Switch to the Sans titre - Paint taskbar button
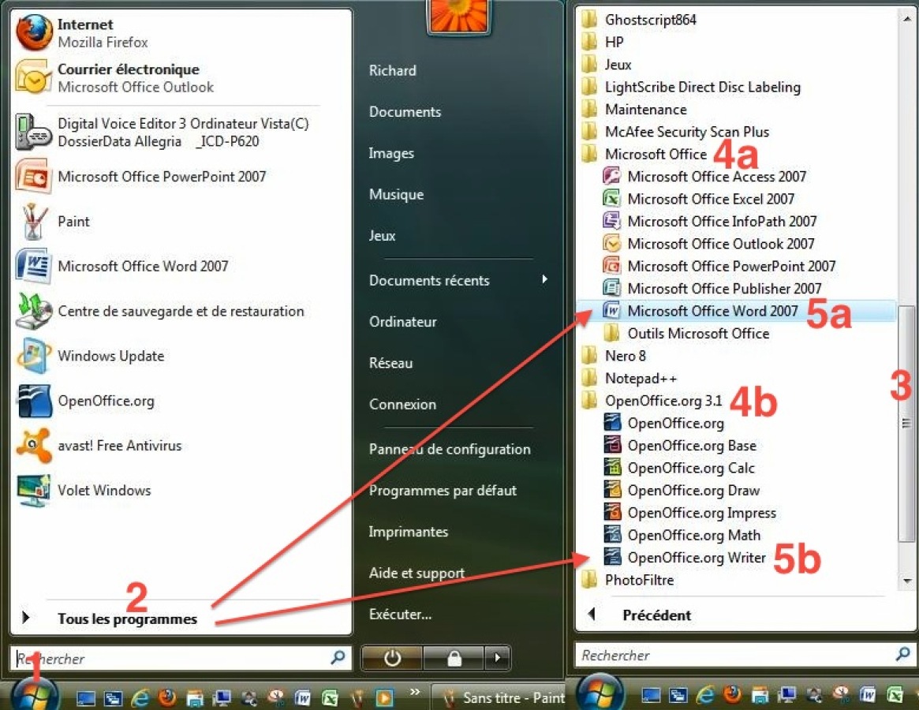Screen dimensions: 919x710 (x=499, y=697)
